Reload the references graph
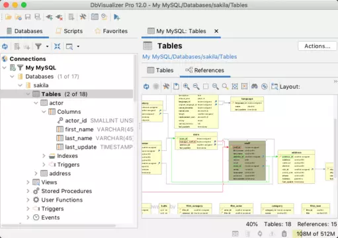The height and width of the screenshot is (238, 338). click(146, 87)
